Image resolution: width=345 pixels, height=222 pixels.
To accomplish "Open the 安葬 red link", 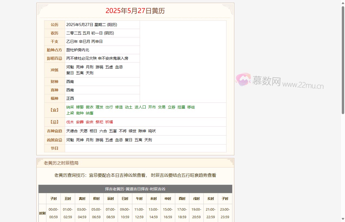I will (80, 122).
